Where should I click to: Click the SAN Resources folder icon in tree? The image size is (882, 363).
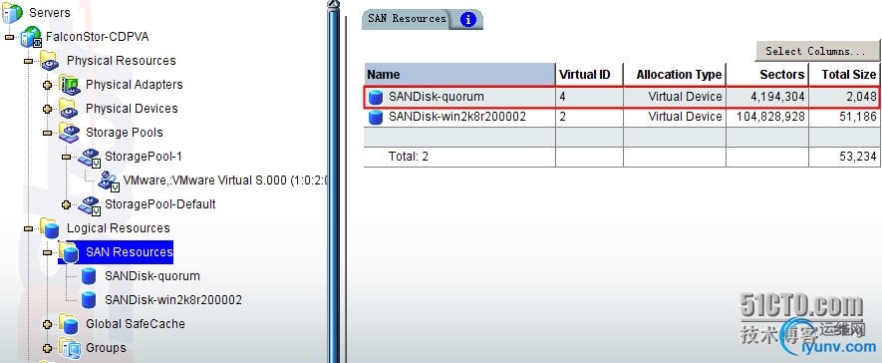tap(69, 252)
